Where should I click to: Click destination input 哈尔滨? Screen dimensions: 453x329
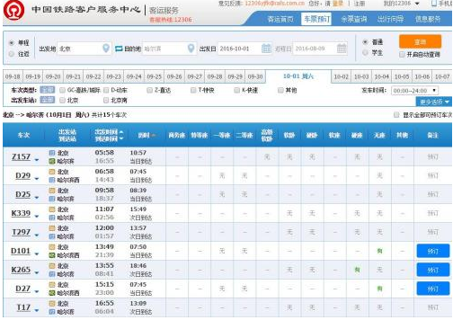(x=169, y=49)
